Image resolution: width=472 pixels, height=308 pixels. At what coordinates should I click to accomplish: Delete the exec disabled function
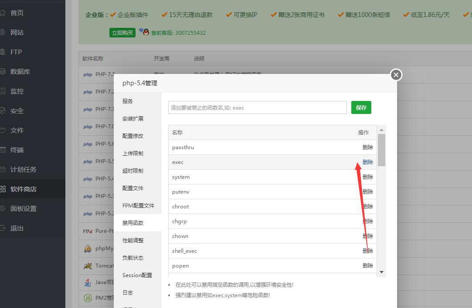coord(367,162)
